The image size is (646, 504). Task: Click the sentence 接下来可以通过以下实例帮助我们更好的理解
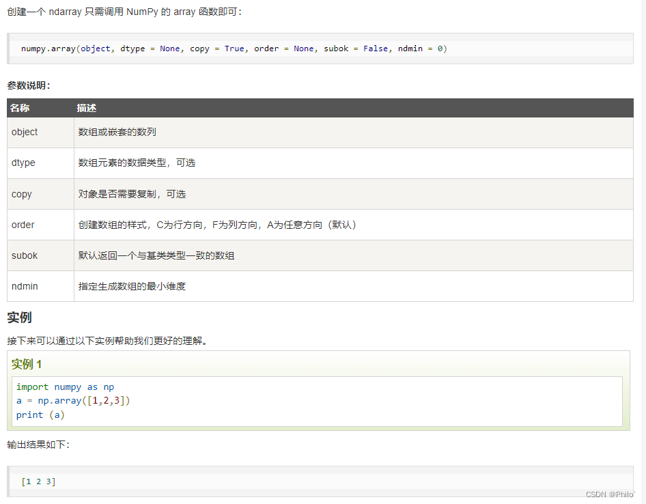pos(107,341)
